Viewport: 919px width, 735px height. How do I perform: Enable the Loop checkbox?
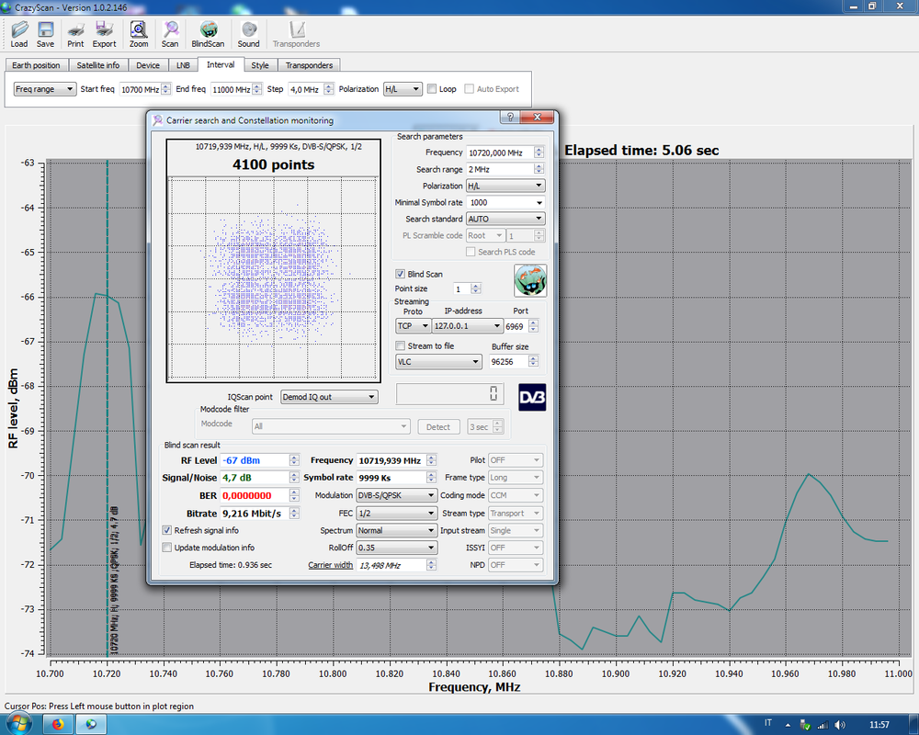coord(432,89)
